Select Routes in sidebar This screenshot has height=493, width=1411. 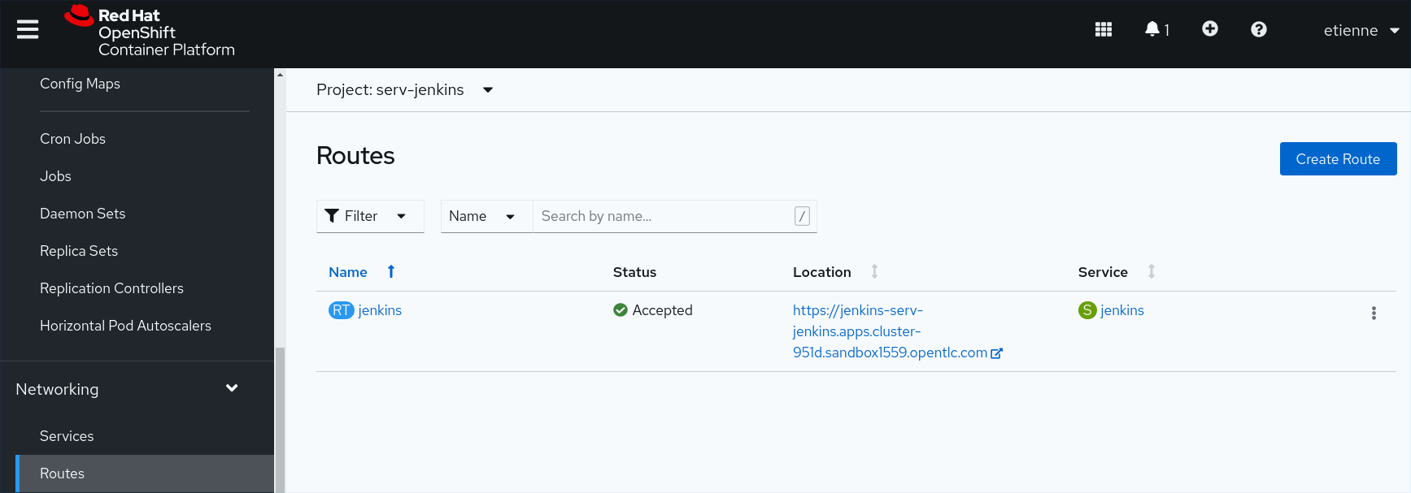coord(145,474)
